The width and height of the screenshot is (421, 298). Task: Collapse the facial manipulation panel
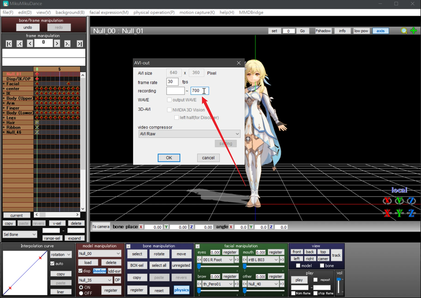click(197, 246)
